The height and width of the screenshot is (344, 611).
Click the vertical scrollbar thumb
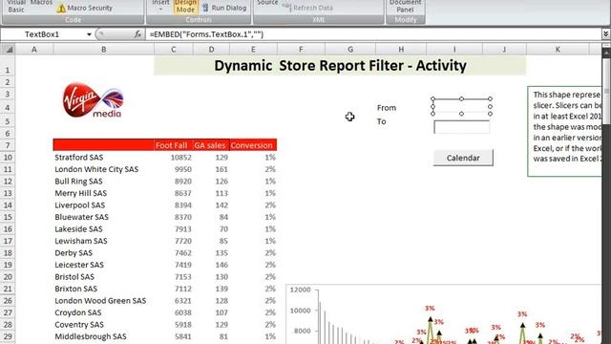pyautogui.click(x=606, y=91)
